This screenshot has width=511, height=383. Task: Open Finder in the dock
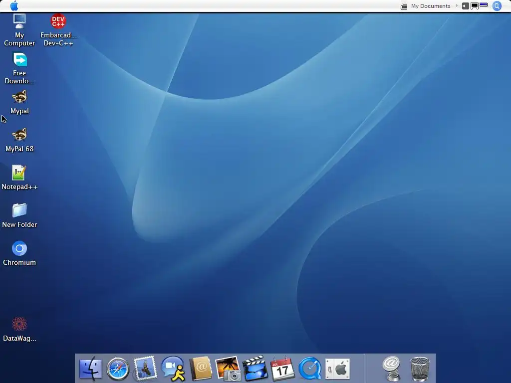[x=90, y=369]
